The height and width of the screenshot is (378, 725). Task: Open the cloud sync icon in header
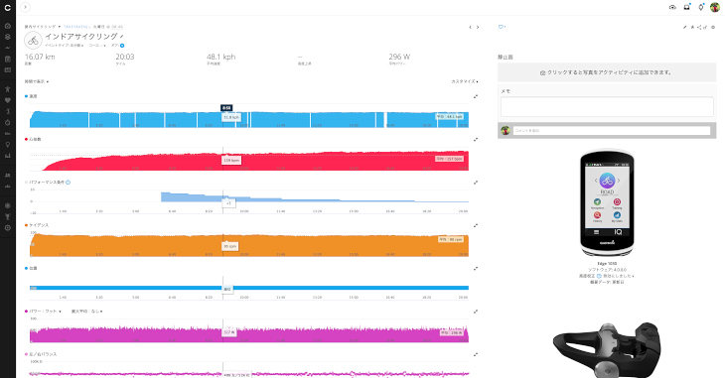(672, 7)
